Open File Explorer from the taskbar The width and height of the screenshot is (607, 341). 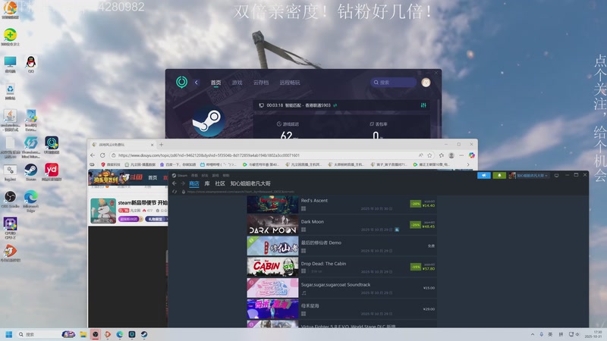tap(83, 334)
